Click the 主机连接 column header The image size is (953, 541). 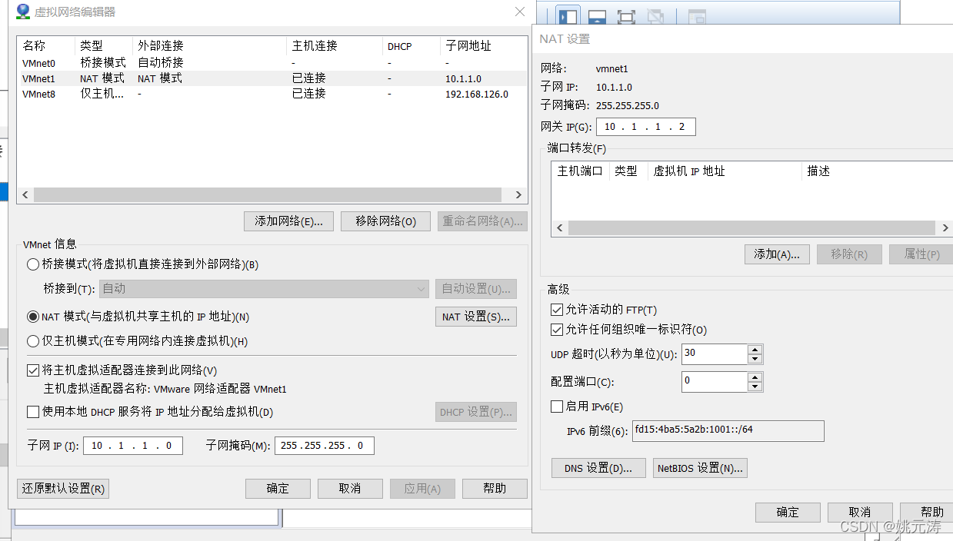coord(335,46)
